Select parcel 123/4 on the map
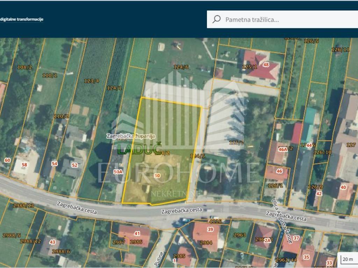Image resolution: width=358 pixels, height=268 pixels. tap(92, 81)
